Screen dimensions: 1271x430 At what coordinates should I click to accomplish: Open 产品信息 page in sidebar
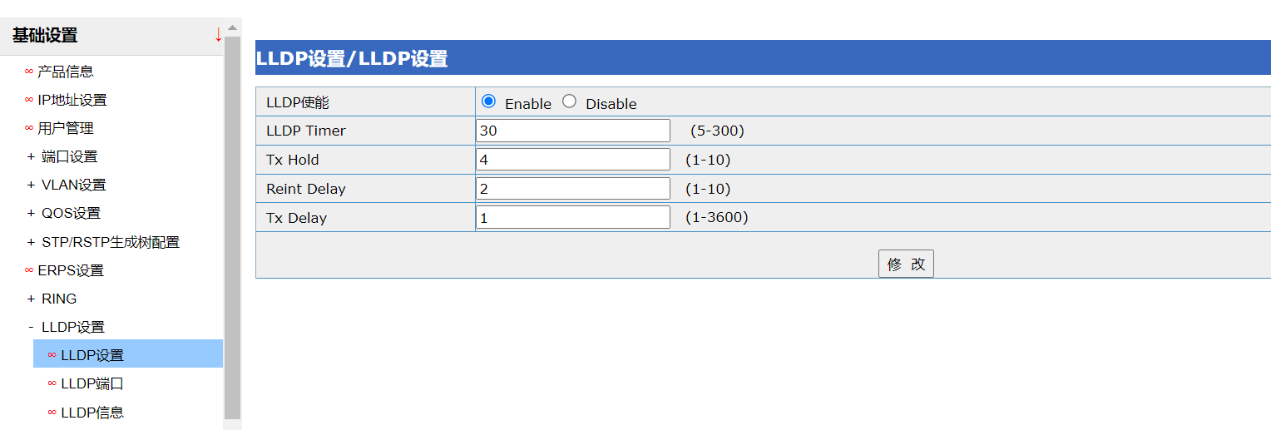tap(65, 72)
